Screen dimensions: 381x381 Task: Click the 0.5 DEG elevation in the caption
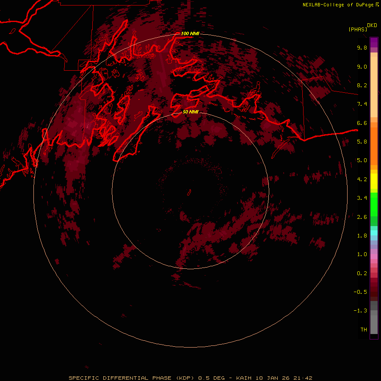pos(211,378)
